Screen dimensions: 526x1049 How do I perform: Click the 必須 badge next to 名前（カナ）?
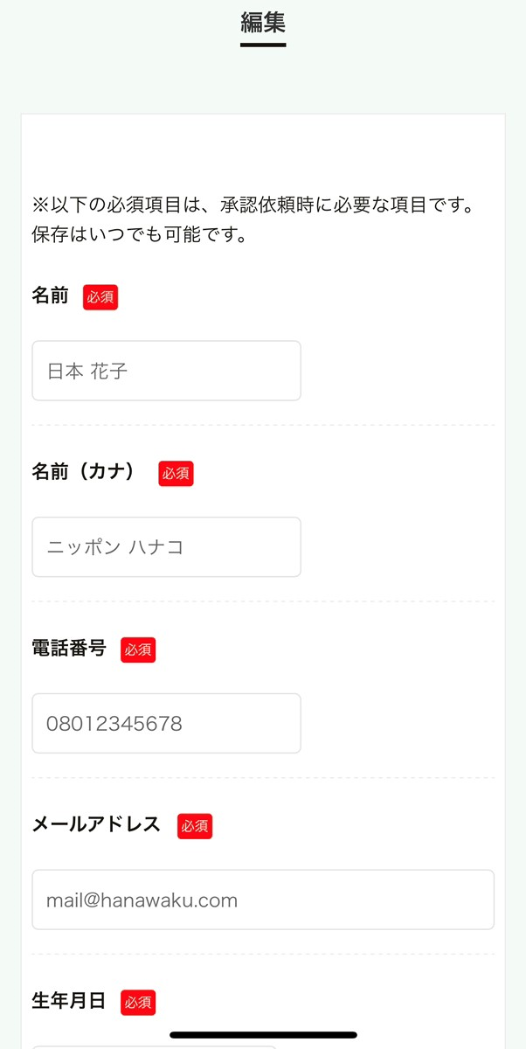pos(176,474)
